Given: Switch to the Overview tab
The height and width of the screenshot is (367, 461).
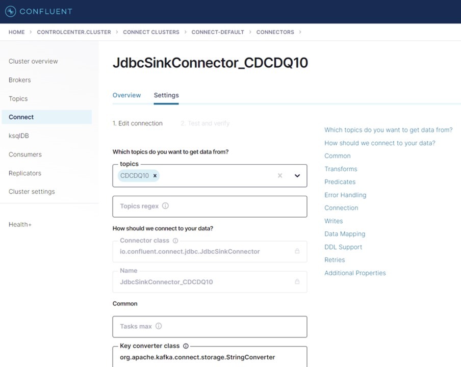Looking at the screenshot, I should 126,95.
